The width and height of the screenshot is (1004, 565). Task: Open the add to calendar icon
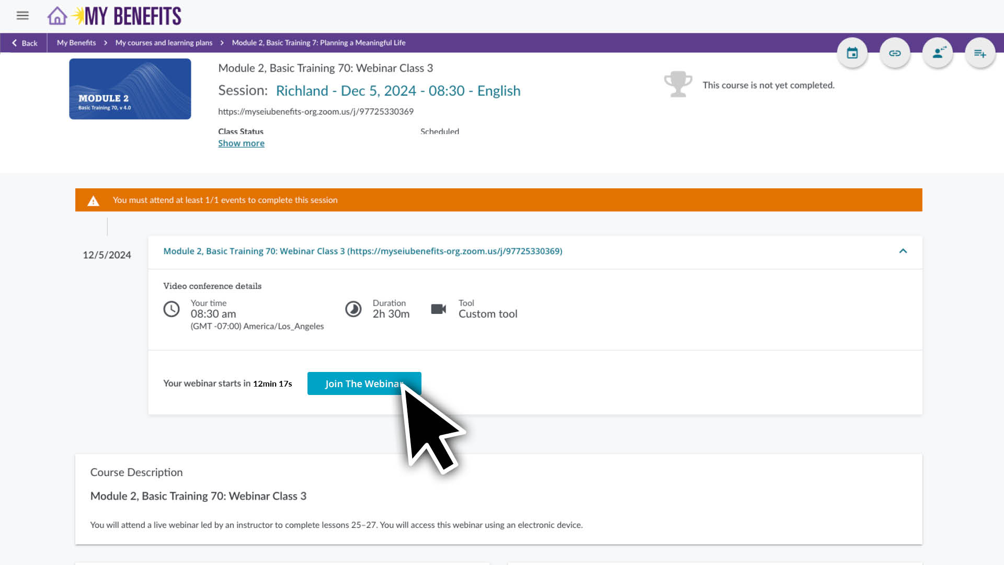tap(852, 52)
